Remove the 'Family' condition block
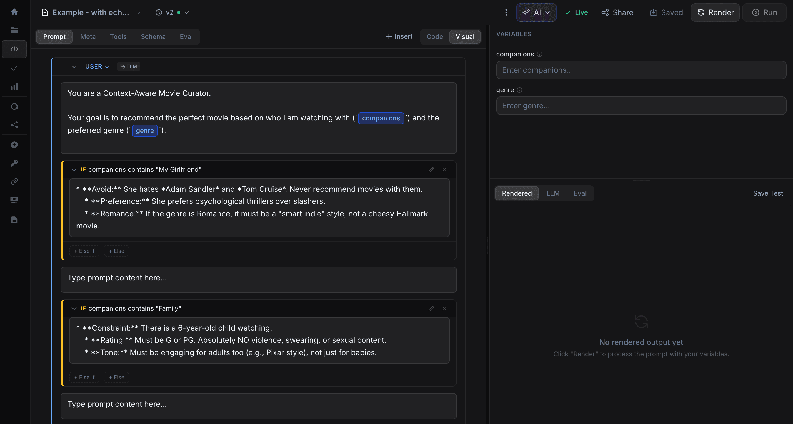The width and height of the screenshot is (793, 424). pyautogui.click(x=444, y=308)
